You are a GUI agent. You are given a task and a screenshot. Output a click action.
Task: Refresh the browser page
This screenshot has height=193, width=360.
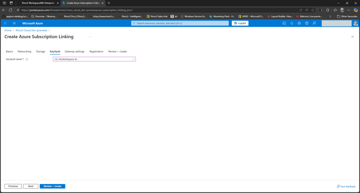[10, 10]
